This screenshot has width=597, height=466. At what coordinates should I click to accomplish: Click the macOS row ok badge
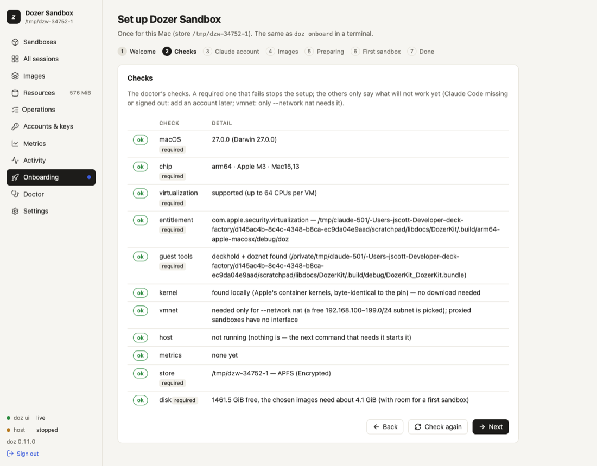tap(141, 140)
